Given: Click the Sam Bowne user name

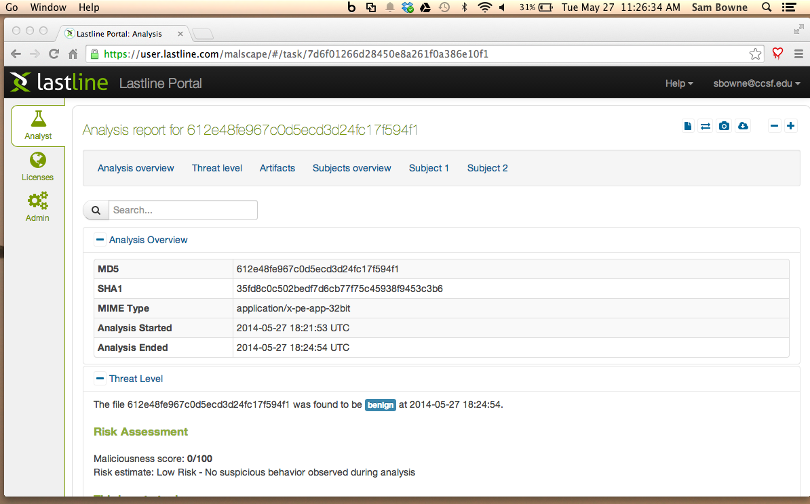Looking at the screenshot, I should click(x=720, y=7).
